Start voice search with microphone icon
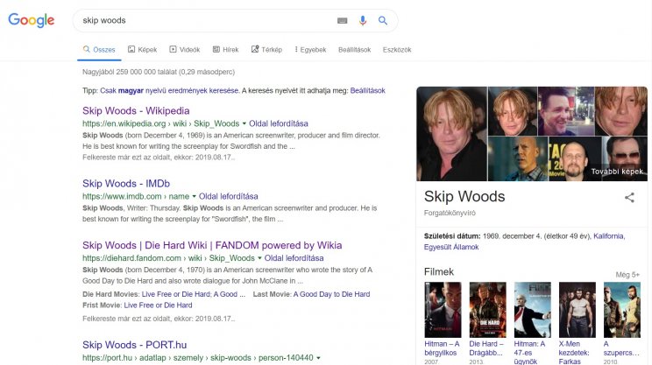 point(363,20)
